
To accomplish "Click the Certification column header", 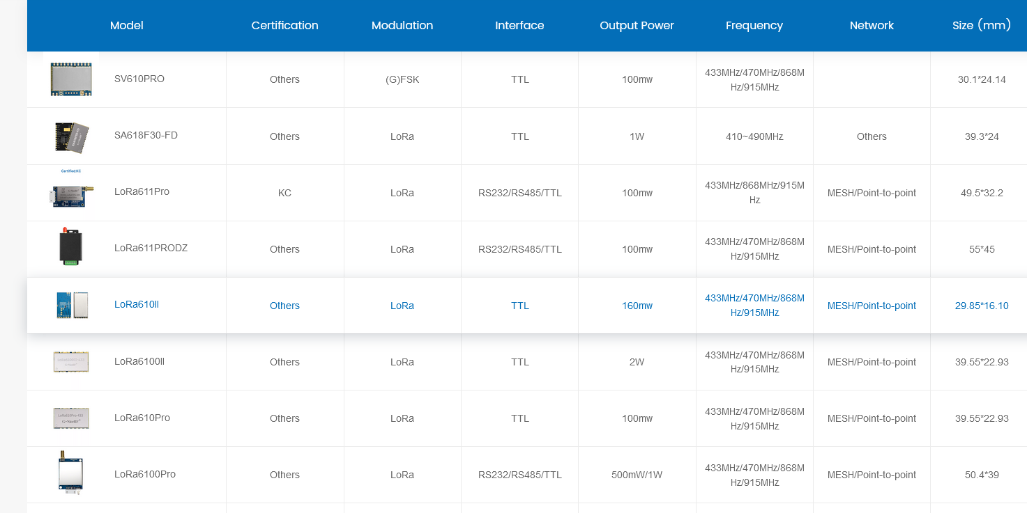I will click(284, 25).
